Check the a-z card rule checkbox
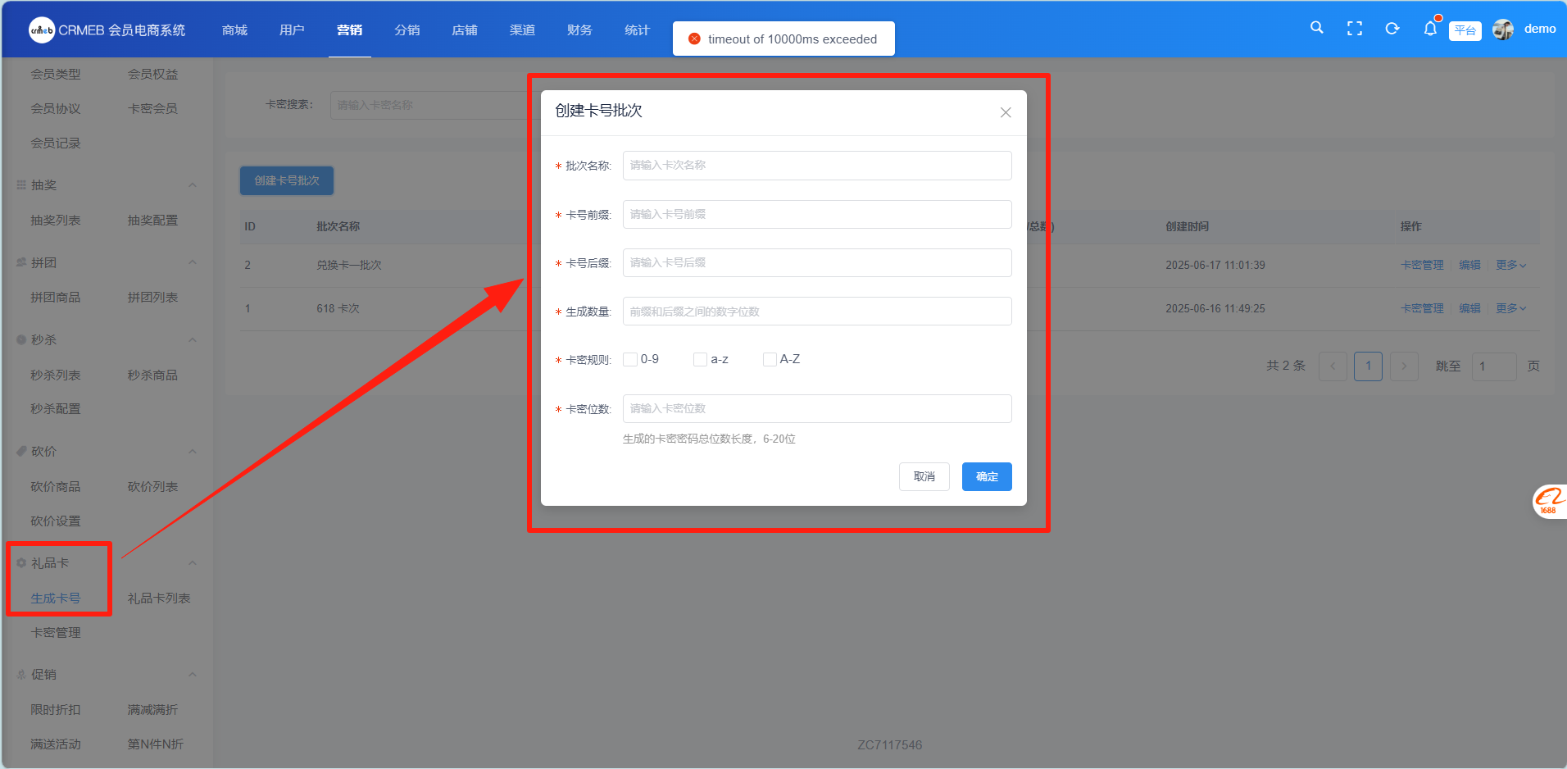 (700, 359)
